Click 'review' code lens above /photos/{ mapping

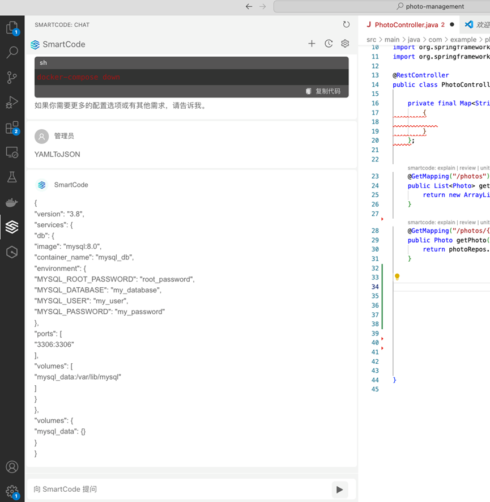[x=467, y=223]
